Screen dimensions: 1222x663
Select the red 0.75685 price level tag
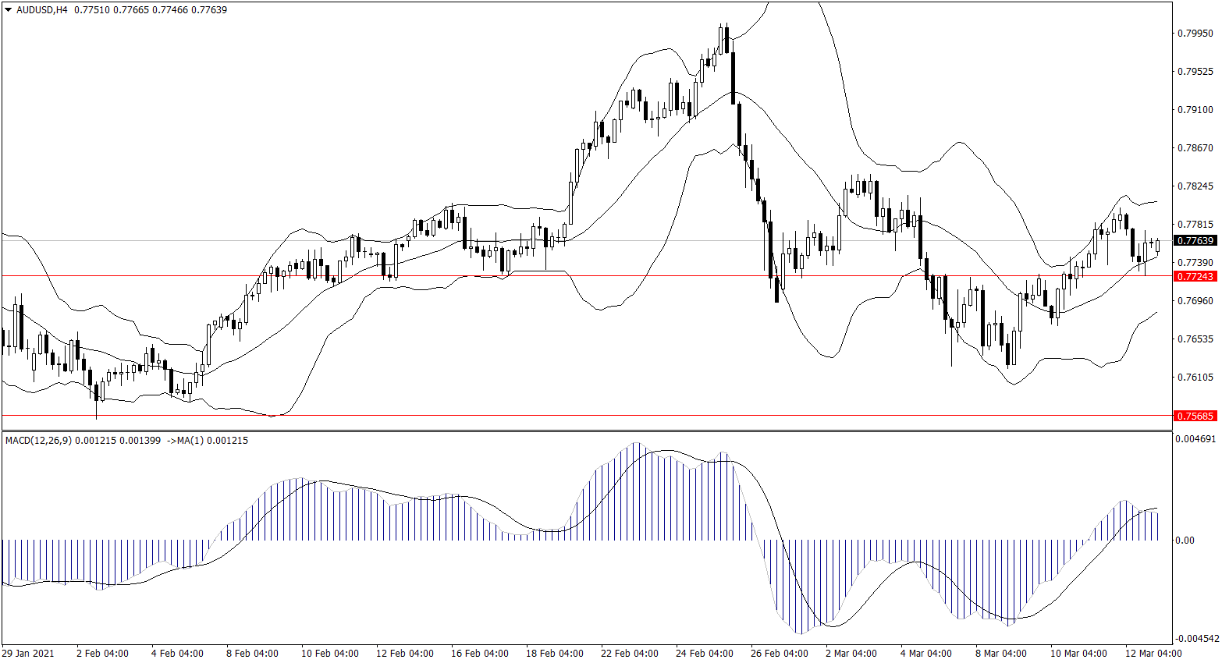click(1195, 417)
